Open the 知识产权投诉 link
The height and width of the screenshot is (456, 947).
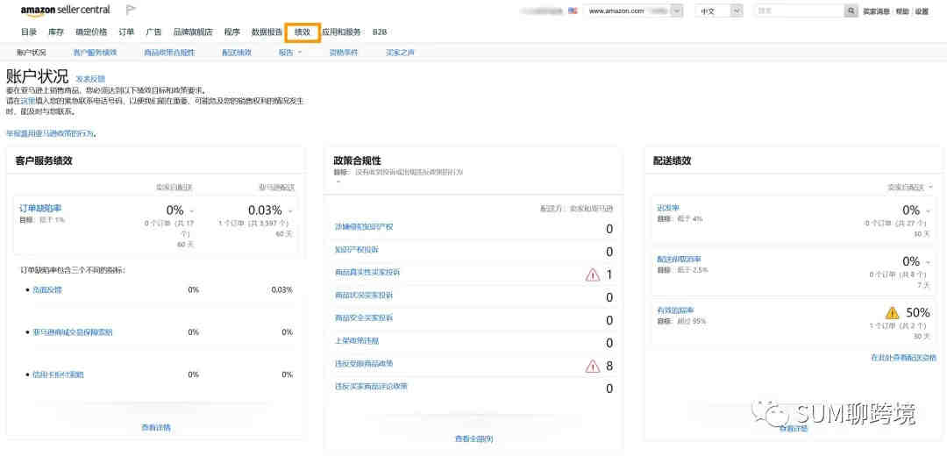(x=357, y=249)
